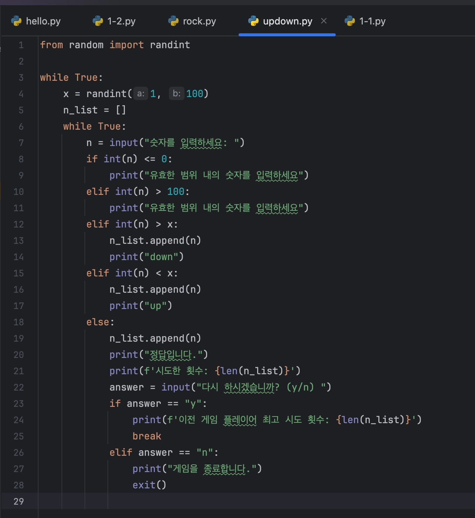This screenshot has height=518, width=475.
Task: Click line number 29 in the gutter
Action: coord(19,502)
